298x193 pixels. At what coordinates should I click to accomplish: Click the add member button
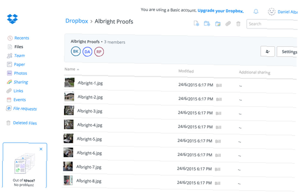click(267, 51)
